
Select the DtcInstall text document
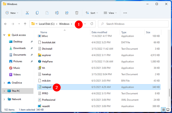tap(47, 49)
